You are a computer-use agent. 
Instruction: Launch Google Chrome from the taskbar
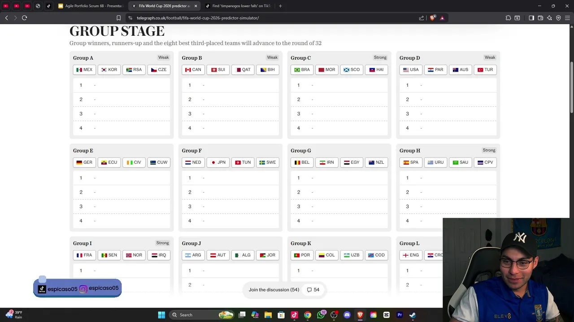click(308, 315)
